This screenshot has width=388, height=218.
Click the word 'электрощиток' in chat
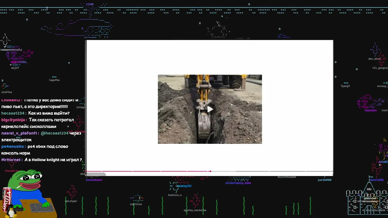[x=16, y=140]
